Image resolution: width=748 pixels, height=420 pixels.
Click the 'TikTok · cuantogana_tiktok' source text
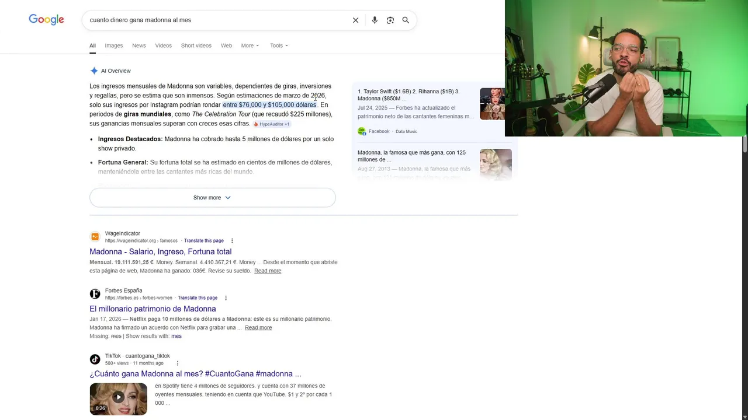[x=137, y=356]
